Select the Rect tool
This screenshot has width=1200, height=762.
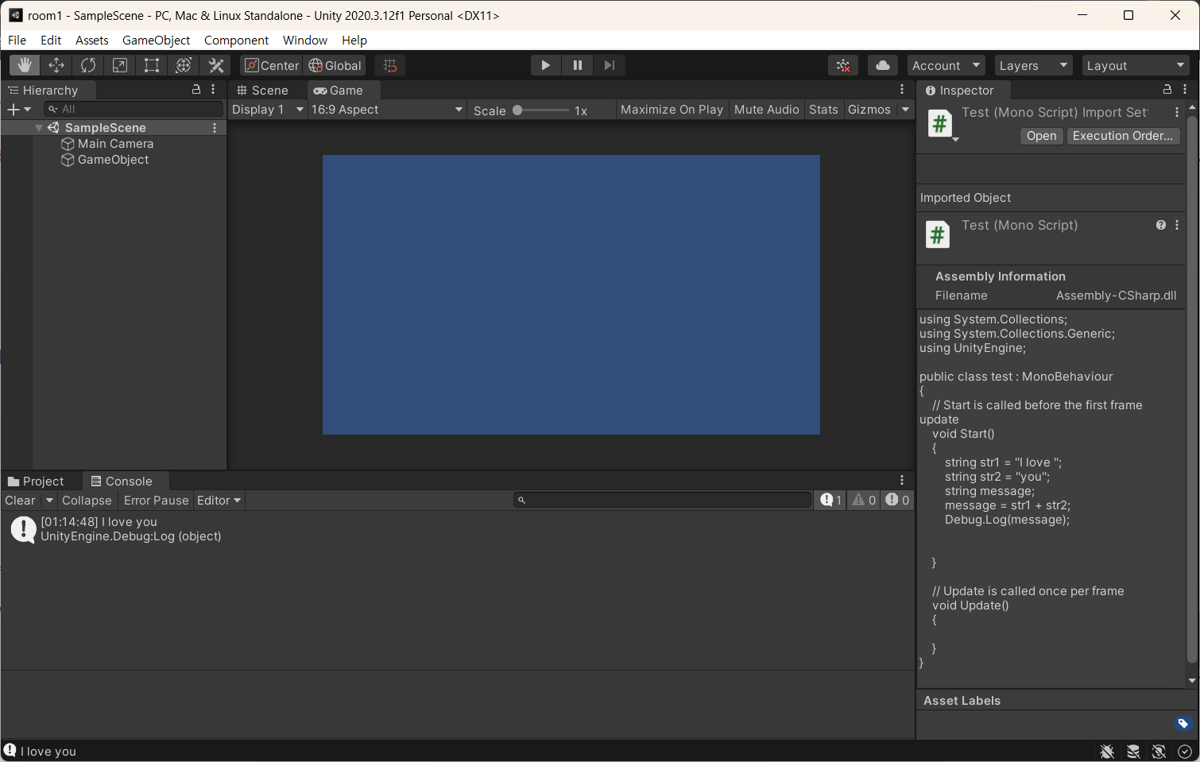click(x=152, y=65)
